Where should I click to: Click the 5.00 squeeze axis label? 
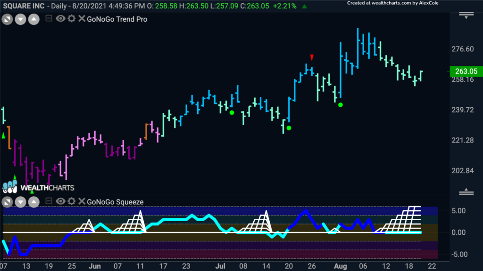(458, 211)
